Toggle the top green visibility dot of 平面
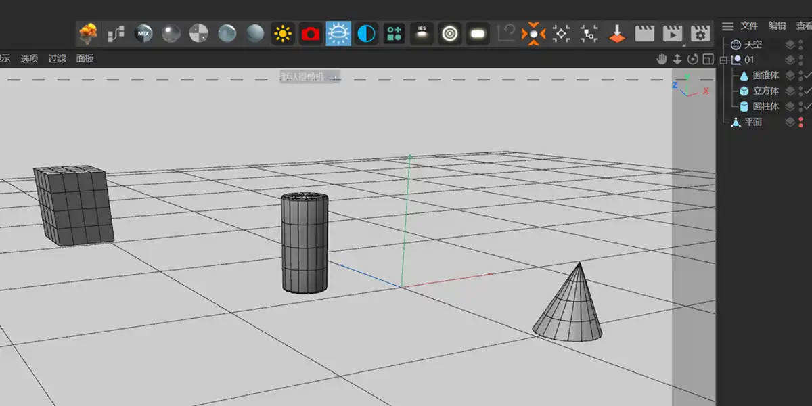This screenshot has height=406, width=812. [800, 119]
